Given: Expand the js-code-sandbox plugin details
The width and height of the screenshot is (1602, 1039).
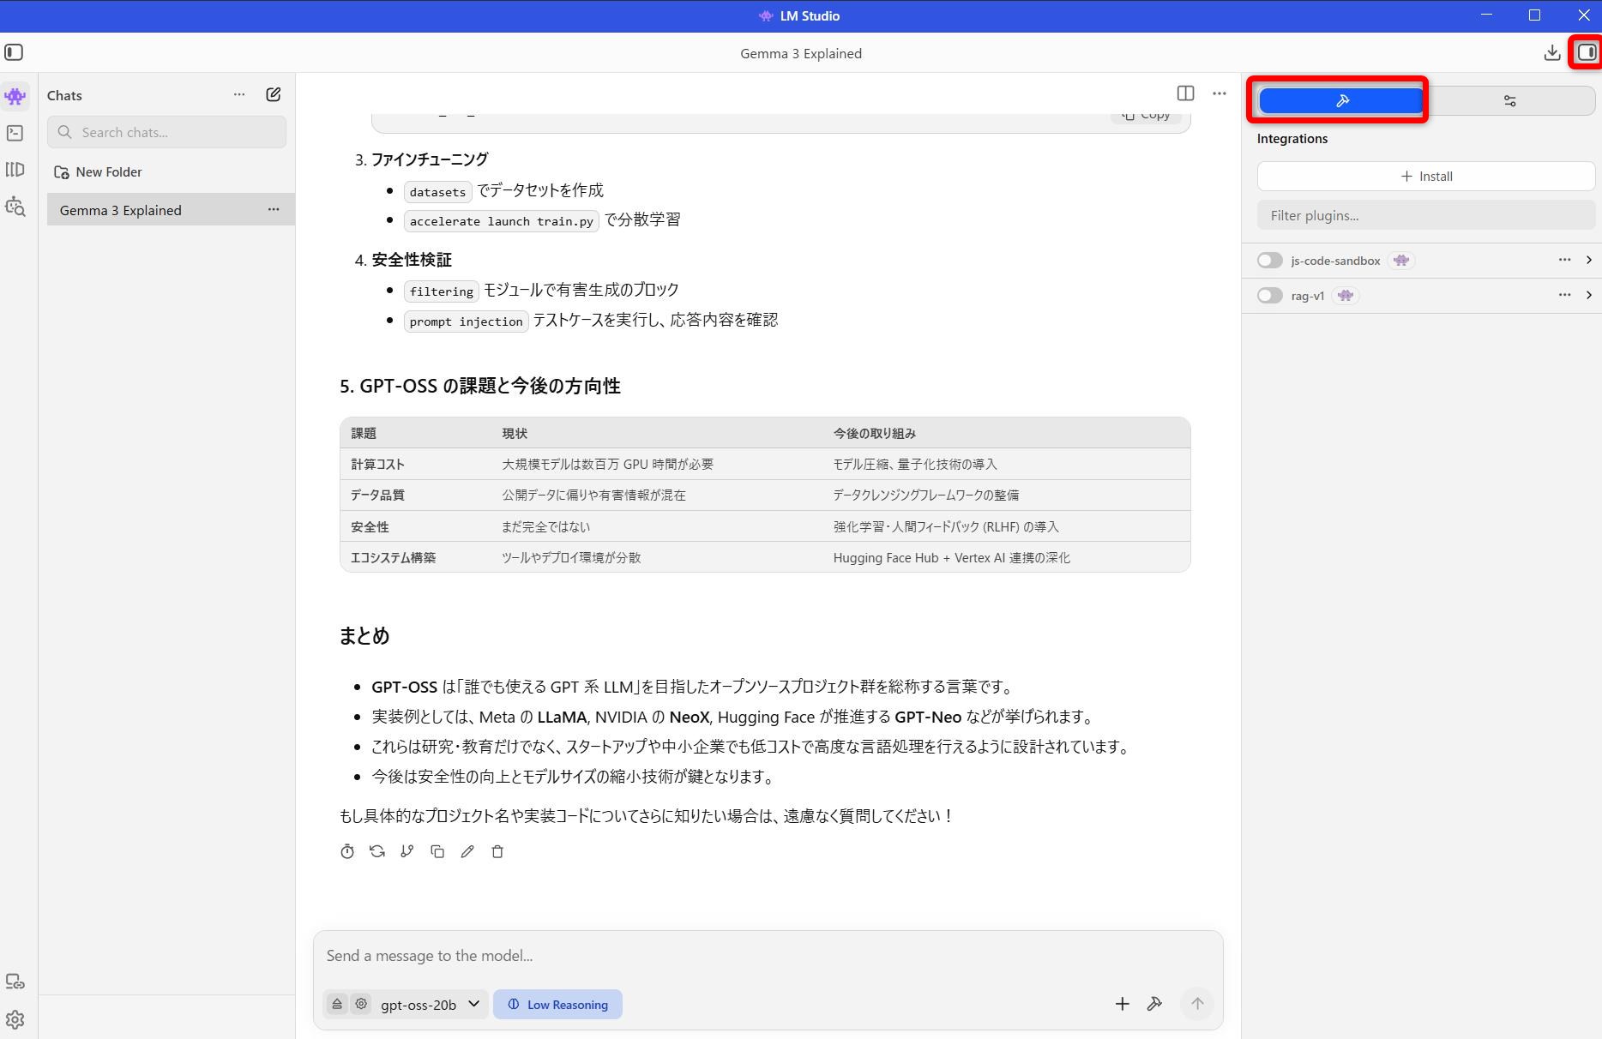Looking at the screenshot, I should [1588, 260].
